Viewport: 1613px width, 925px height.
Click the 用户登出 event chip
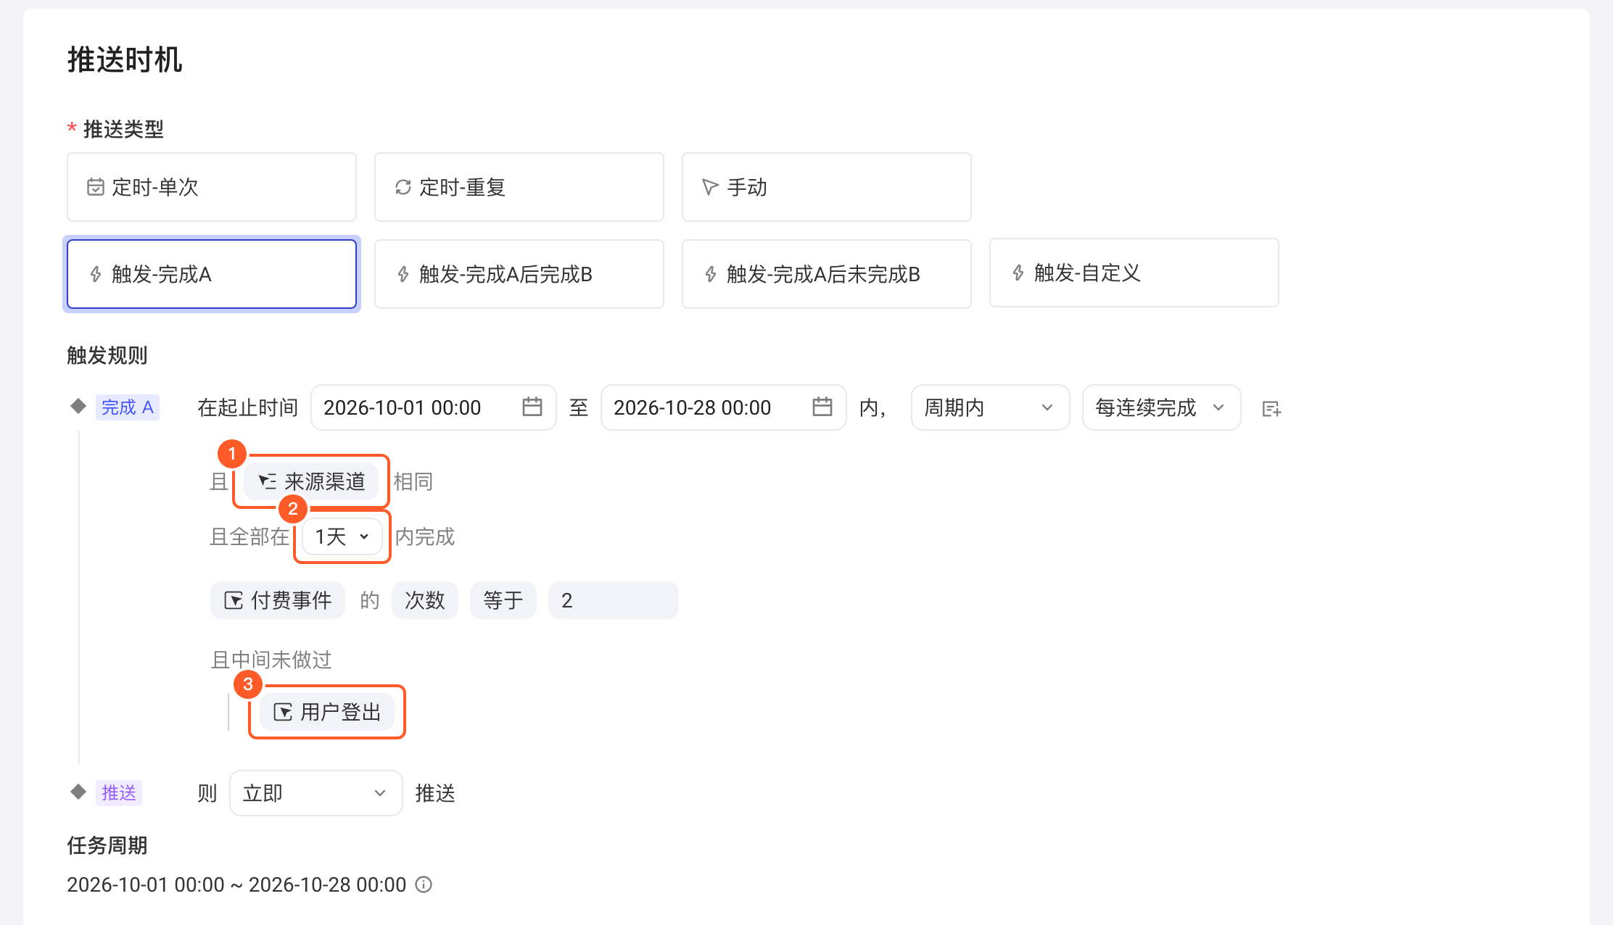click(327, 712)
